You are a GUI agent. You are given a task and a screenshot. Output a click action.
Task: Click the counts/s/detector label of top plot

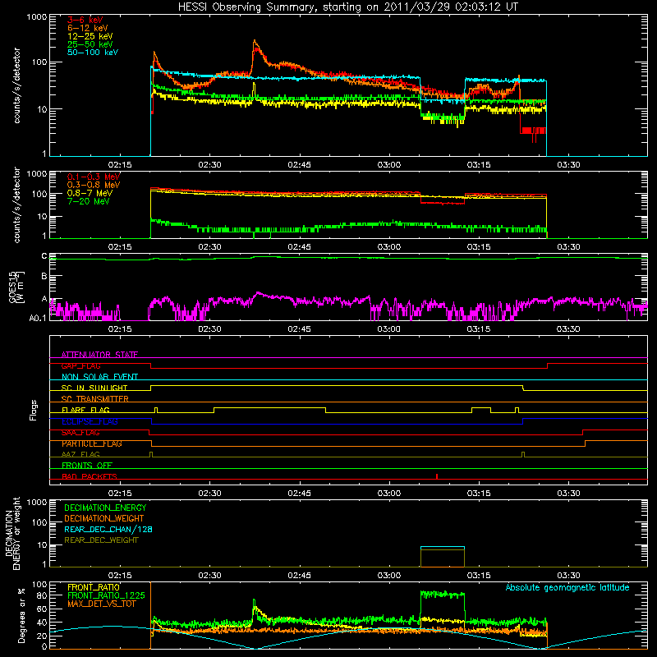(16, 85)
